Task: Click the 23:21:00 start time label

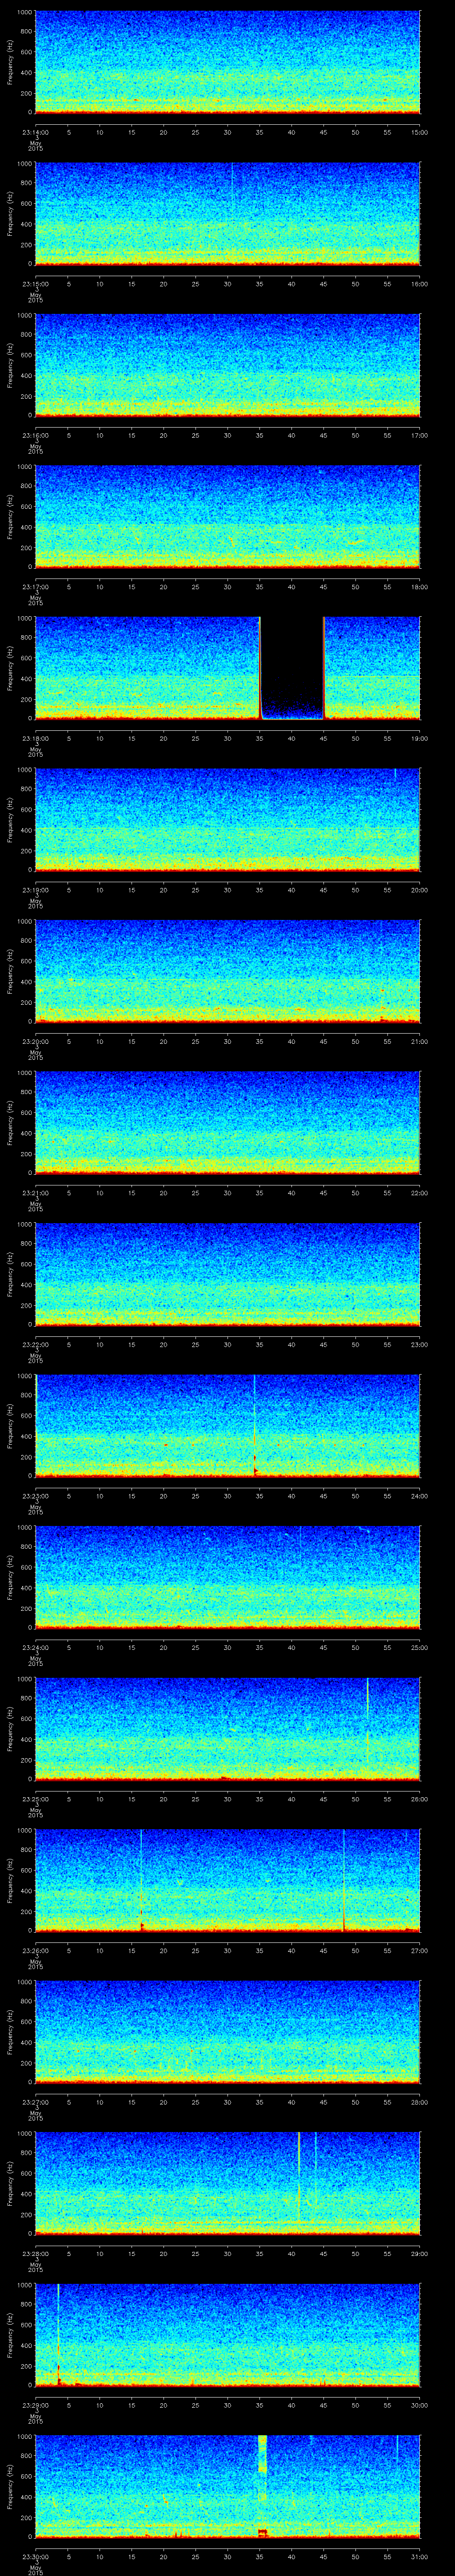Action: pyautogui.click(x=35, y=1193)
